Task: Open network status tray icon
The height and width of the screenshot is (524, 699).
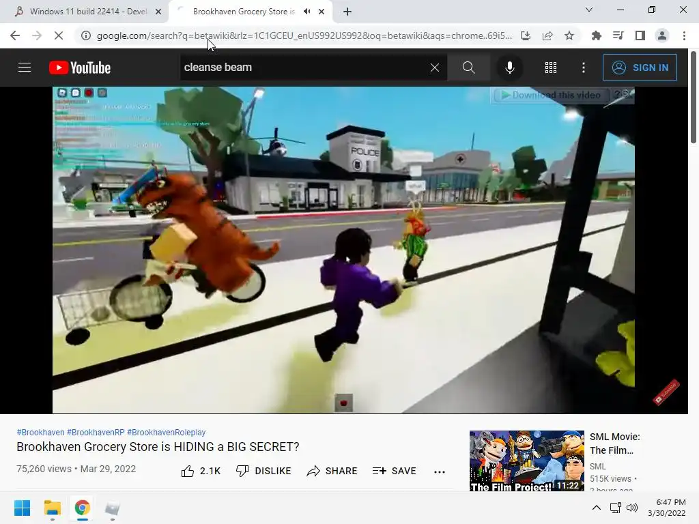Action: click(616, 508)
